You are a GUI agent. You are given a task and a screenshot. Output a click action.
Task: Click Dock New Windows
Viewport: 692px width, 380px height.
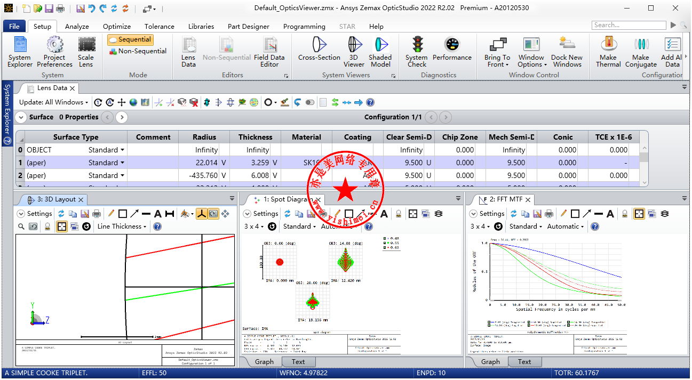click(x=567, y=52)
